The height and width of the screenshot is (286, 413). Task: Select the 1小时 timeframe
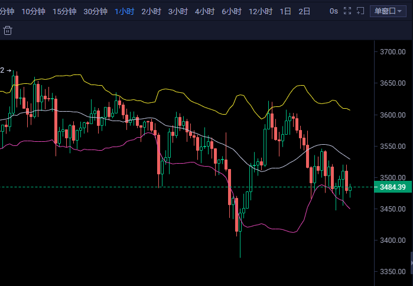[x=125, y=11]
